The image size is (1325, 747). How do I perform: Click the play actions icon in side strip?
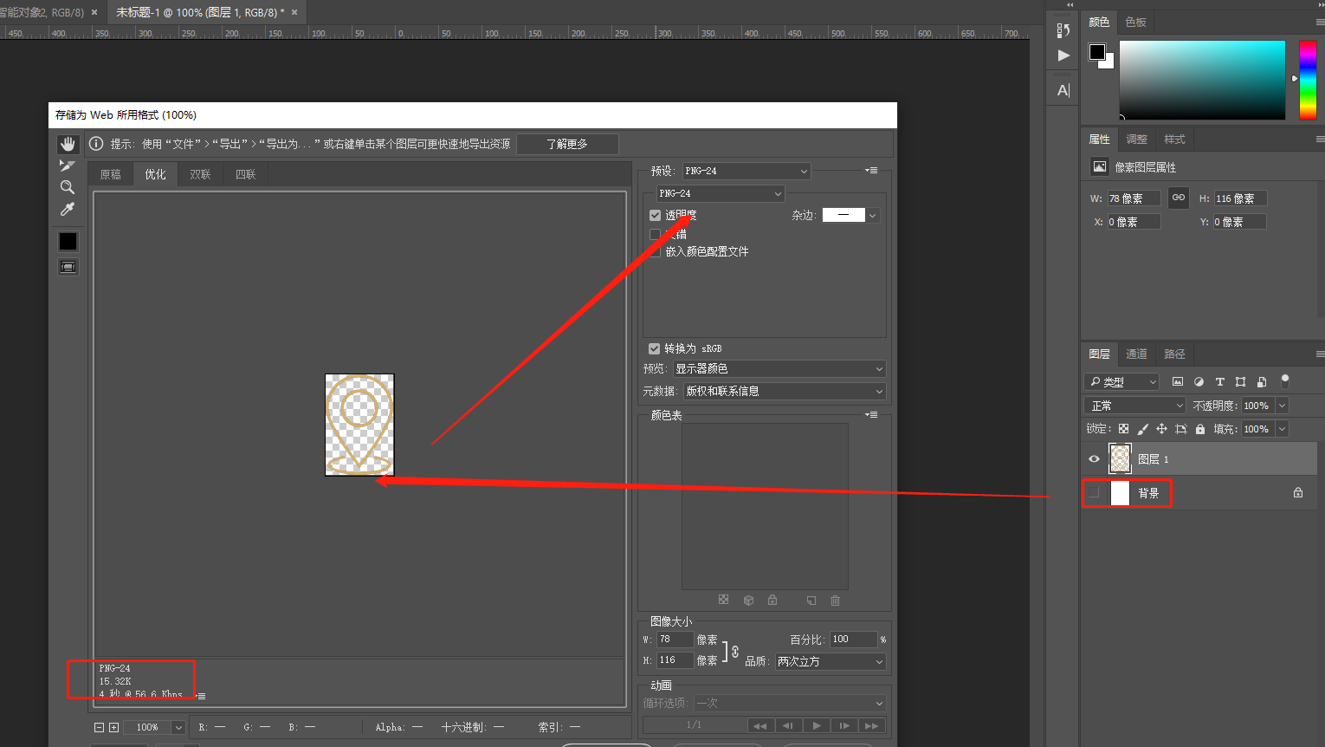1063,55
